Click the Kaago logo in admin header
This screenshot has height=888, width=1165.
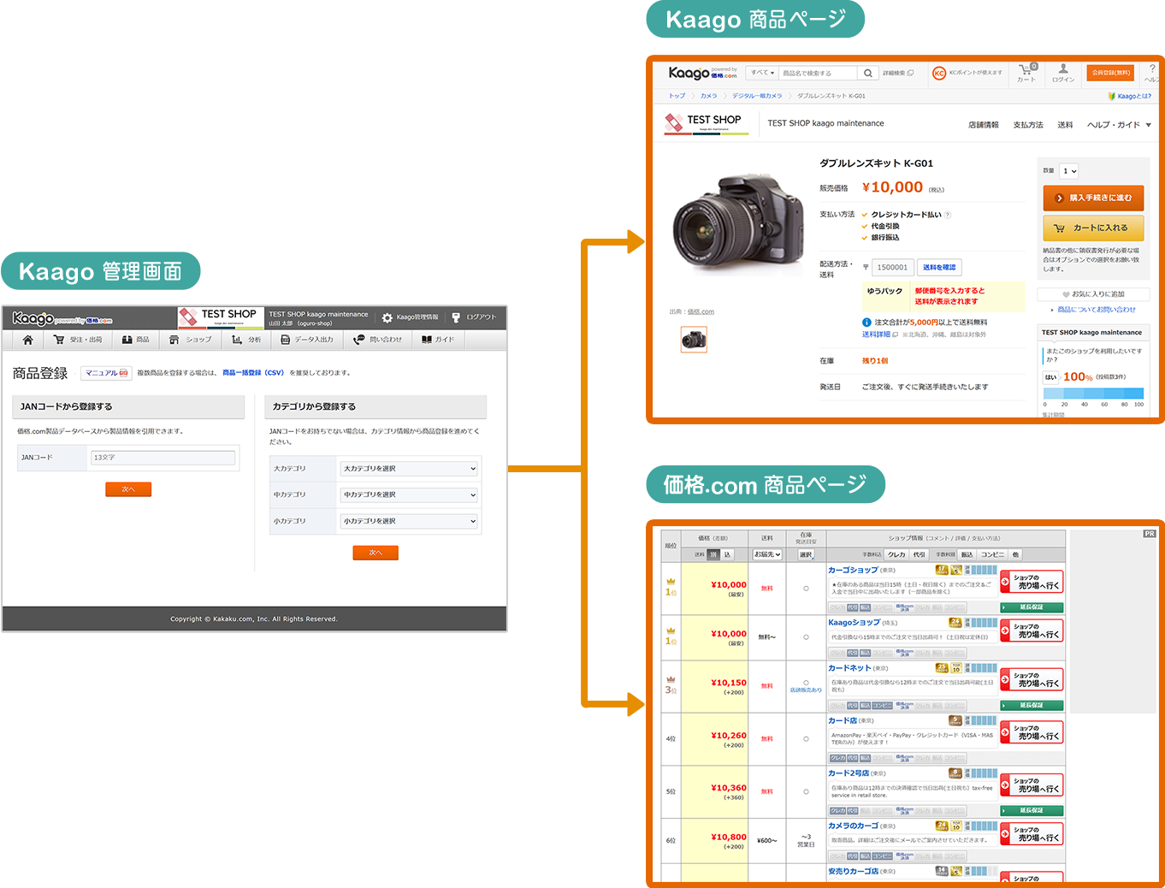click(x=62, y=318)
